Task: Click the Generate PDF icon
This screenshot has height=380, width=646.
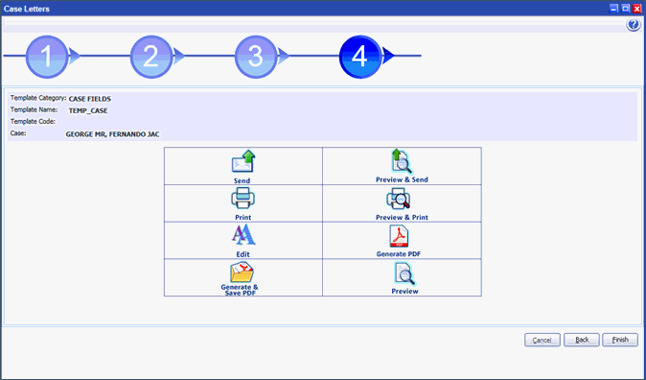Action: [x=399, y=236]
